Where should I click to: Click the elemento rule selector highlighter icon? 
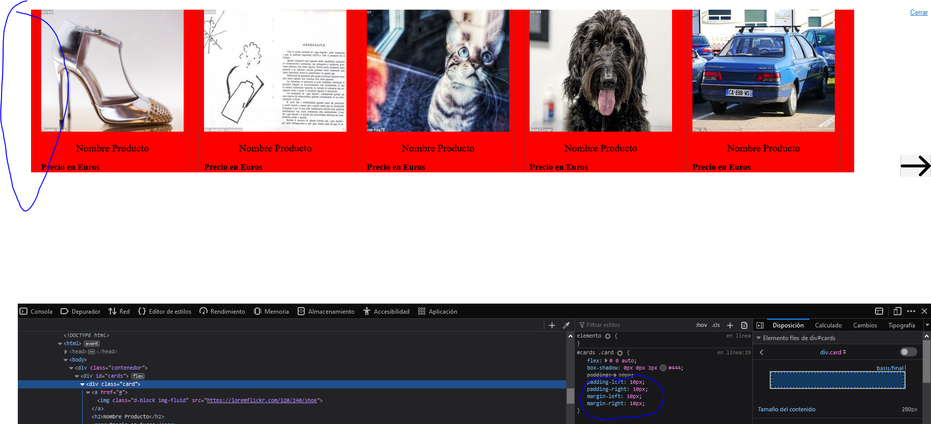(x=607, y=337)
